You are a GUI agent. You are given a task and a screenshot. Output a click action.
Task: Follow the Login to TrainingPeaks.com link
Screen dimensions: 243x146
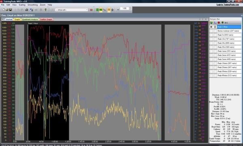click(228, 4)
